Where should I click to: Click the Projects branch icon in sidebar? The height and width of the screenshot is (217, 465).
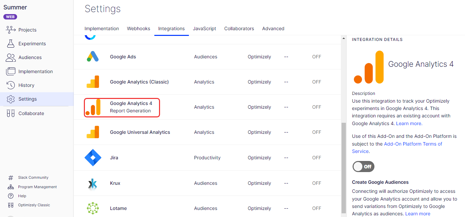(x=11, y=30)
